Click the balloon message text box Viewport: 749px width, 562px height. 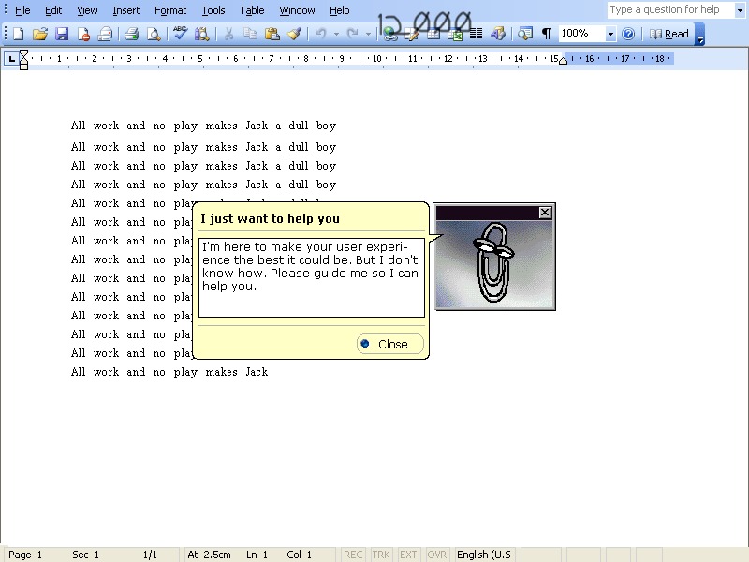(312, 277)
